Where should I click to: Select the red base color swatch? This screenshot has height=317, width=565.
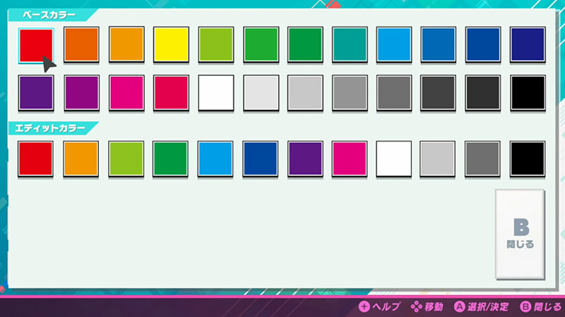click(36, 45)
